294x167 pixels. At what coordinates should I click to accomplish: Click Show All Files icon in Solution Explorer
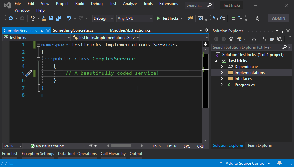coord(280,39)
